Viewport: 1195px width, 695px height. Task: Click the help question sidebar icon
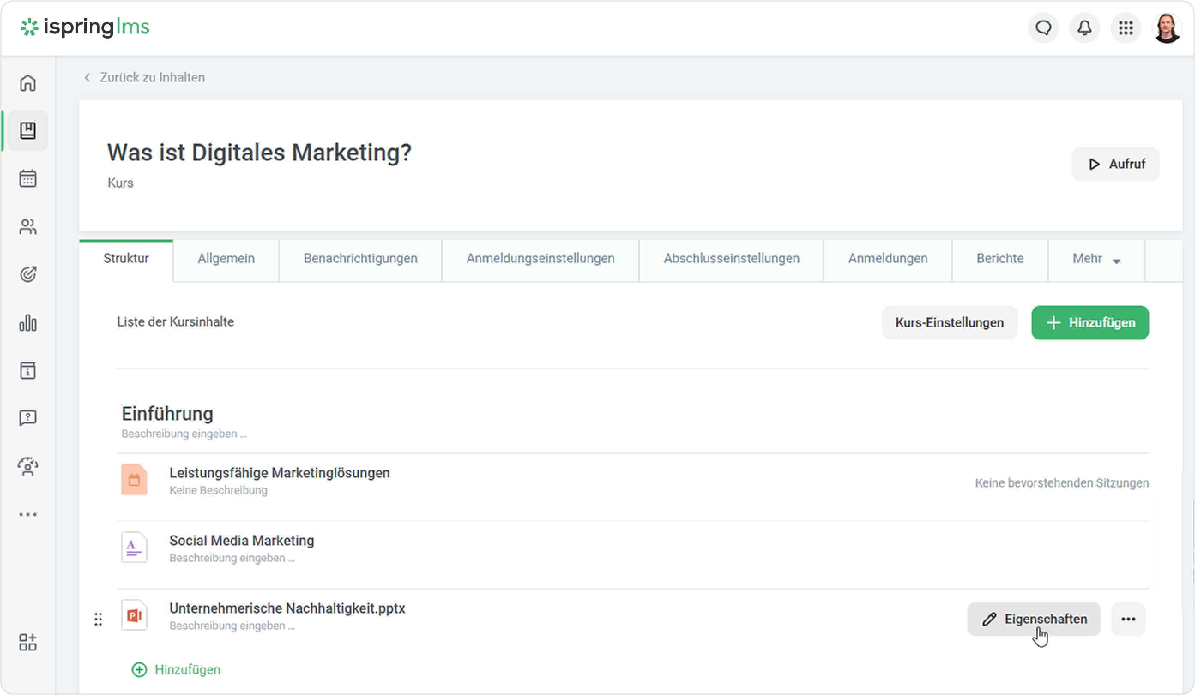(x=27, y=418)
